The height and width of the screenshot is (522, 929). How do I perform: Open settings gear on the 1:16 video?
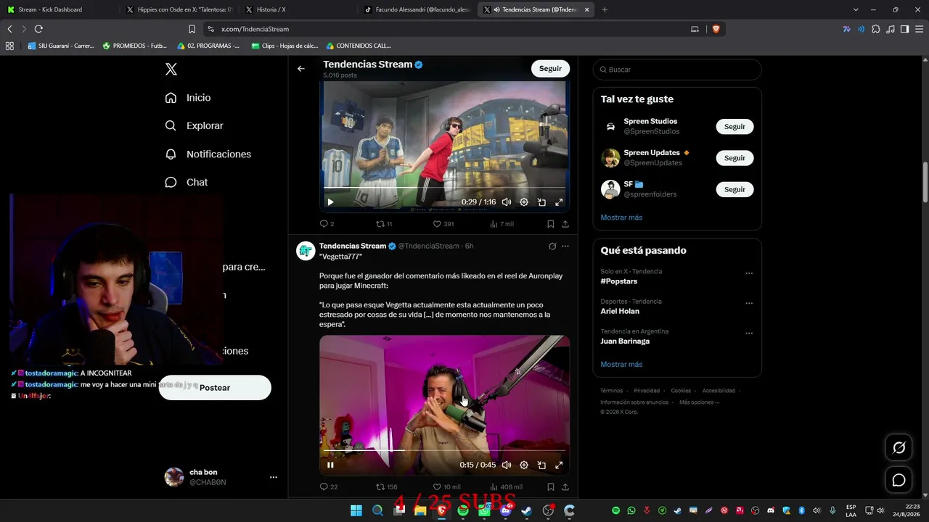(524, 202)
